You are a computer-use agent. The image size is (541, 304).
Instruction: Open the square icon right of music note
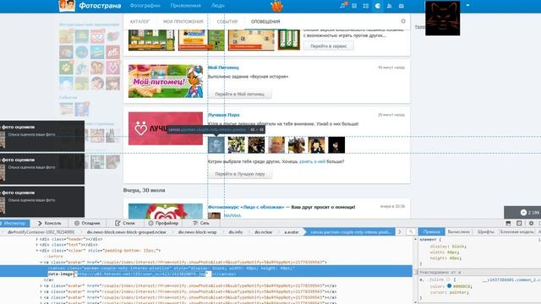(x=354, y=6)
